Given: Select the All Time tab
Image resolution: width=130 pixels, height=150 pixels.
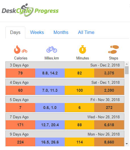Looking at the screenshot, I should coord(86,32).
